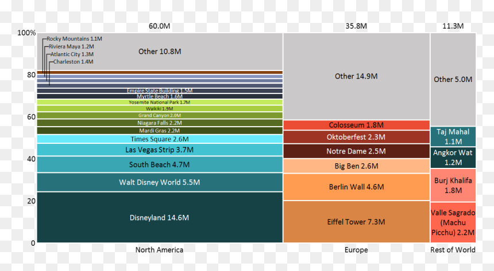Viewport: 494px width, 271px height.
Task: Click the Times Square 2.6M bar
Action: coord(160,139)
